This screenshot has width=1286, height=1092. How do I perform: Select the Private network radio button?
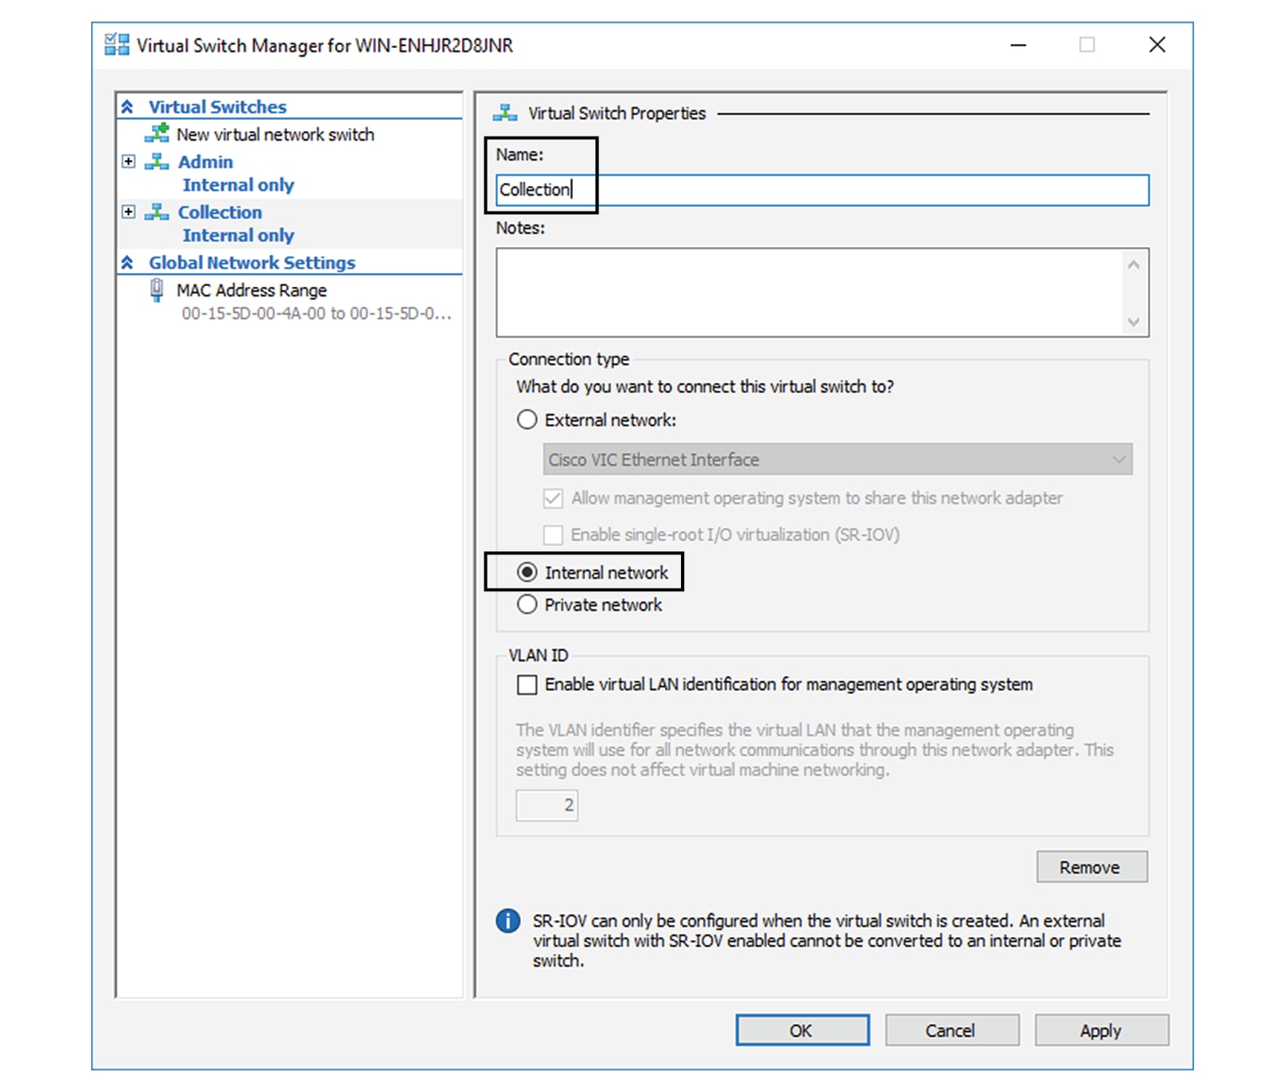pyautogui.click(x=527, y=605)
